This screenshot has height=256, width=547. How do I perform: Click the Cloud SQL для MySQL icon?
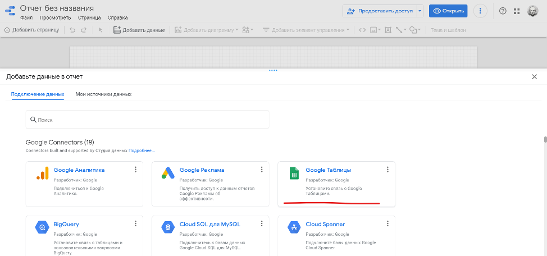(x=168, y=227)
